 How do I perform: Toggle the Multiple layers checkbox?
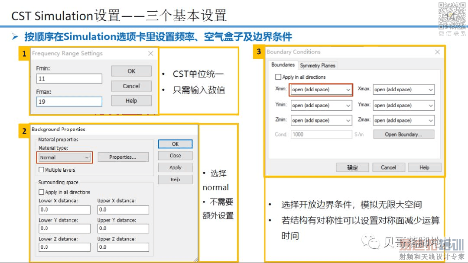click(x=42, y=170)
